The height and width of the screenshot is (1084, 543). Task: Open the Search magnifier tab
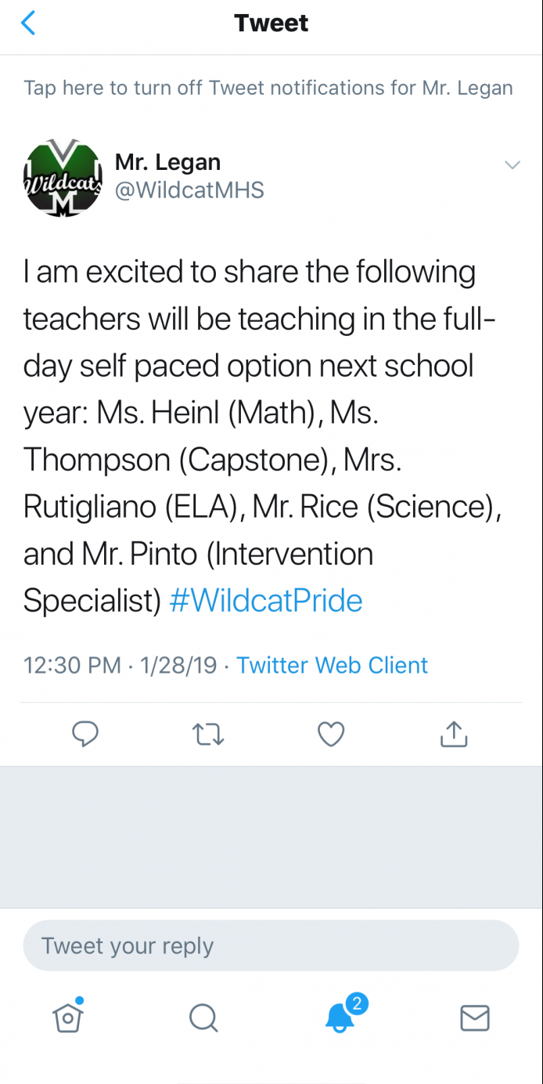coord(203,1017)
